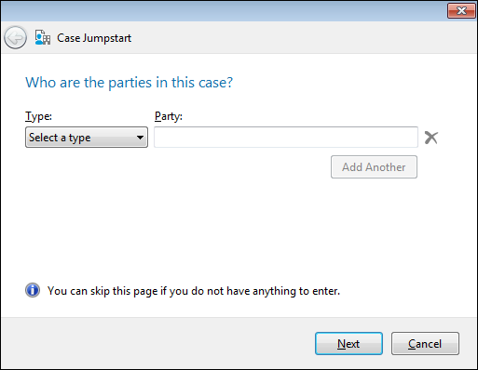Viewport: 478px width, 370px height.
Task: Open the "Select a type" dropdown
Action: tap(87, 138)
